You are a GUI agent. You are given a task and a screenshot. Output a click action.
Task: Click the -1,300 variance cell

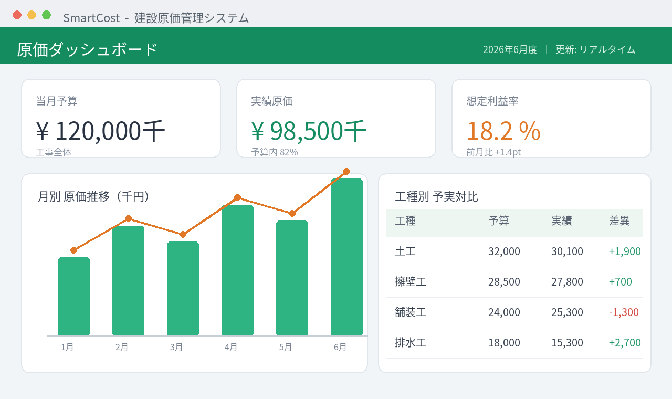point(624,312)
